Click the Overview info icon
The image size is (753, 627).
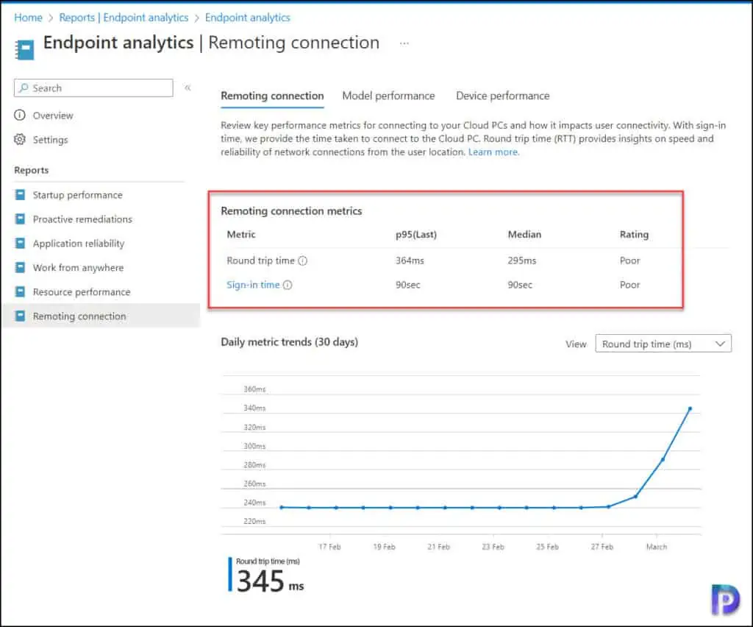(x=20, y=116)
